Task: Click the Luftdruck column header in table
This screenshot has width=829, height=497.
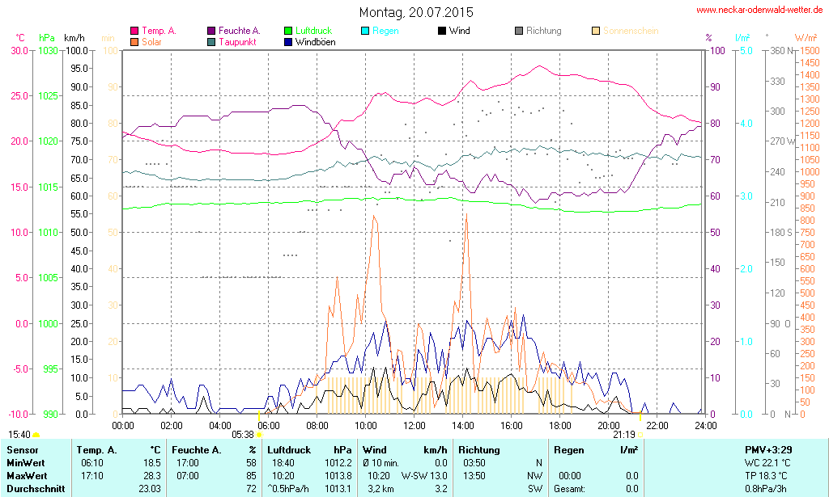Action: 290,449
